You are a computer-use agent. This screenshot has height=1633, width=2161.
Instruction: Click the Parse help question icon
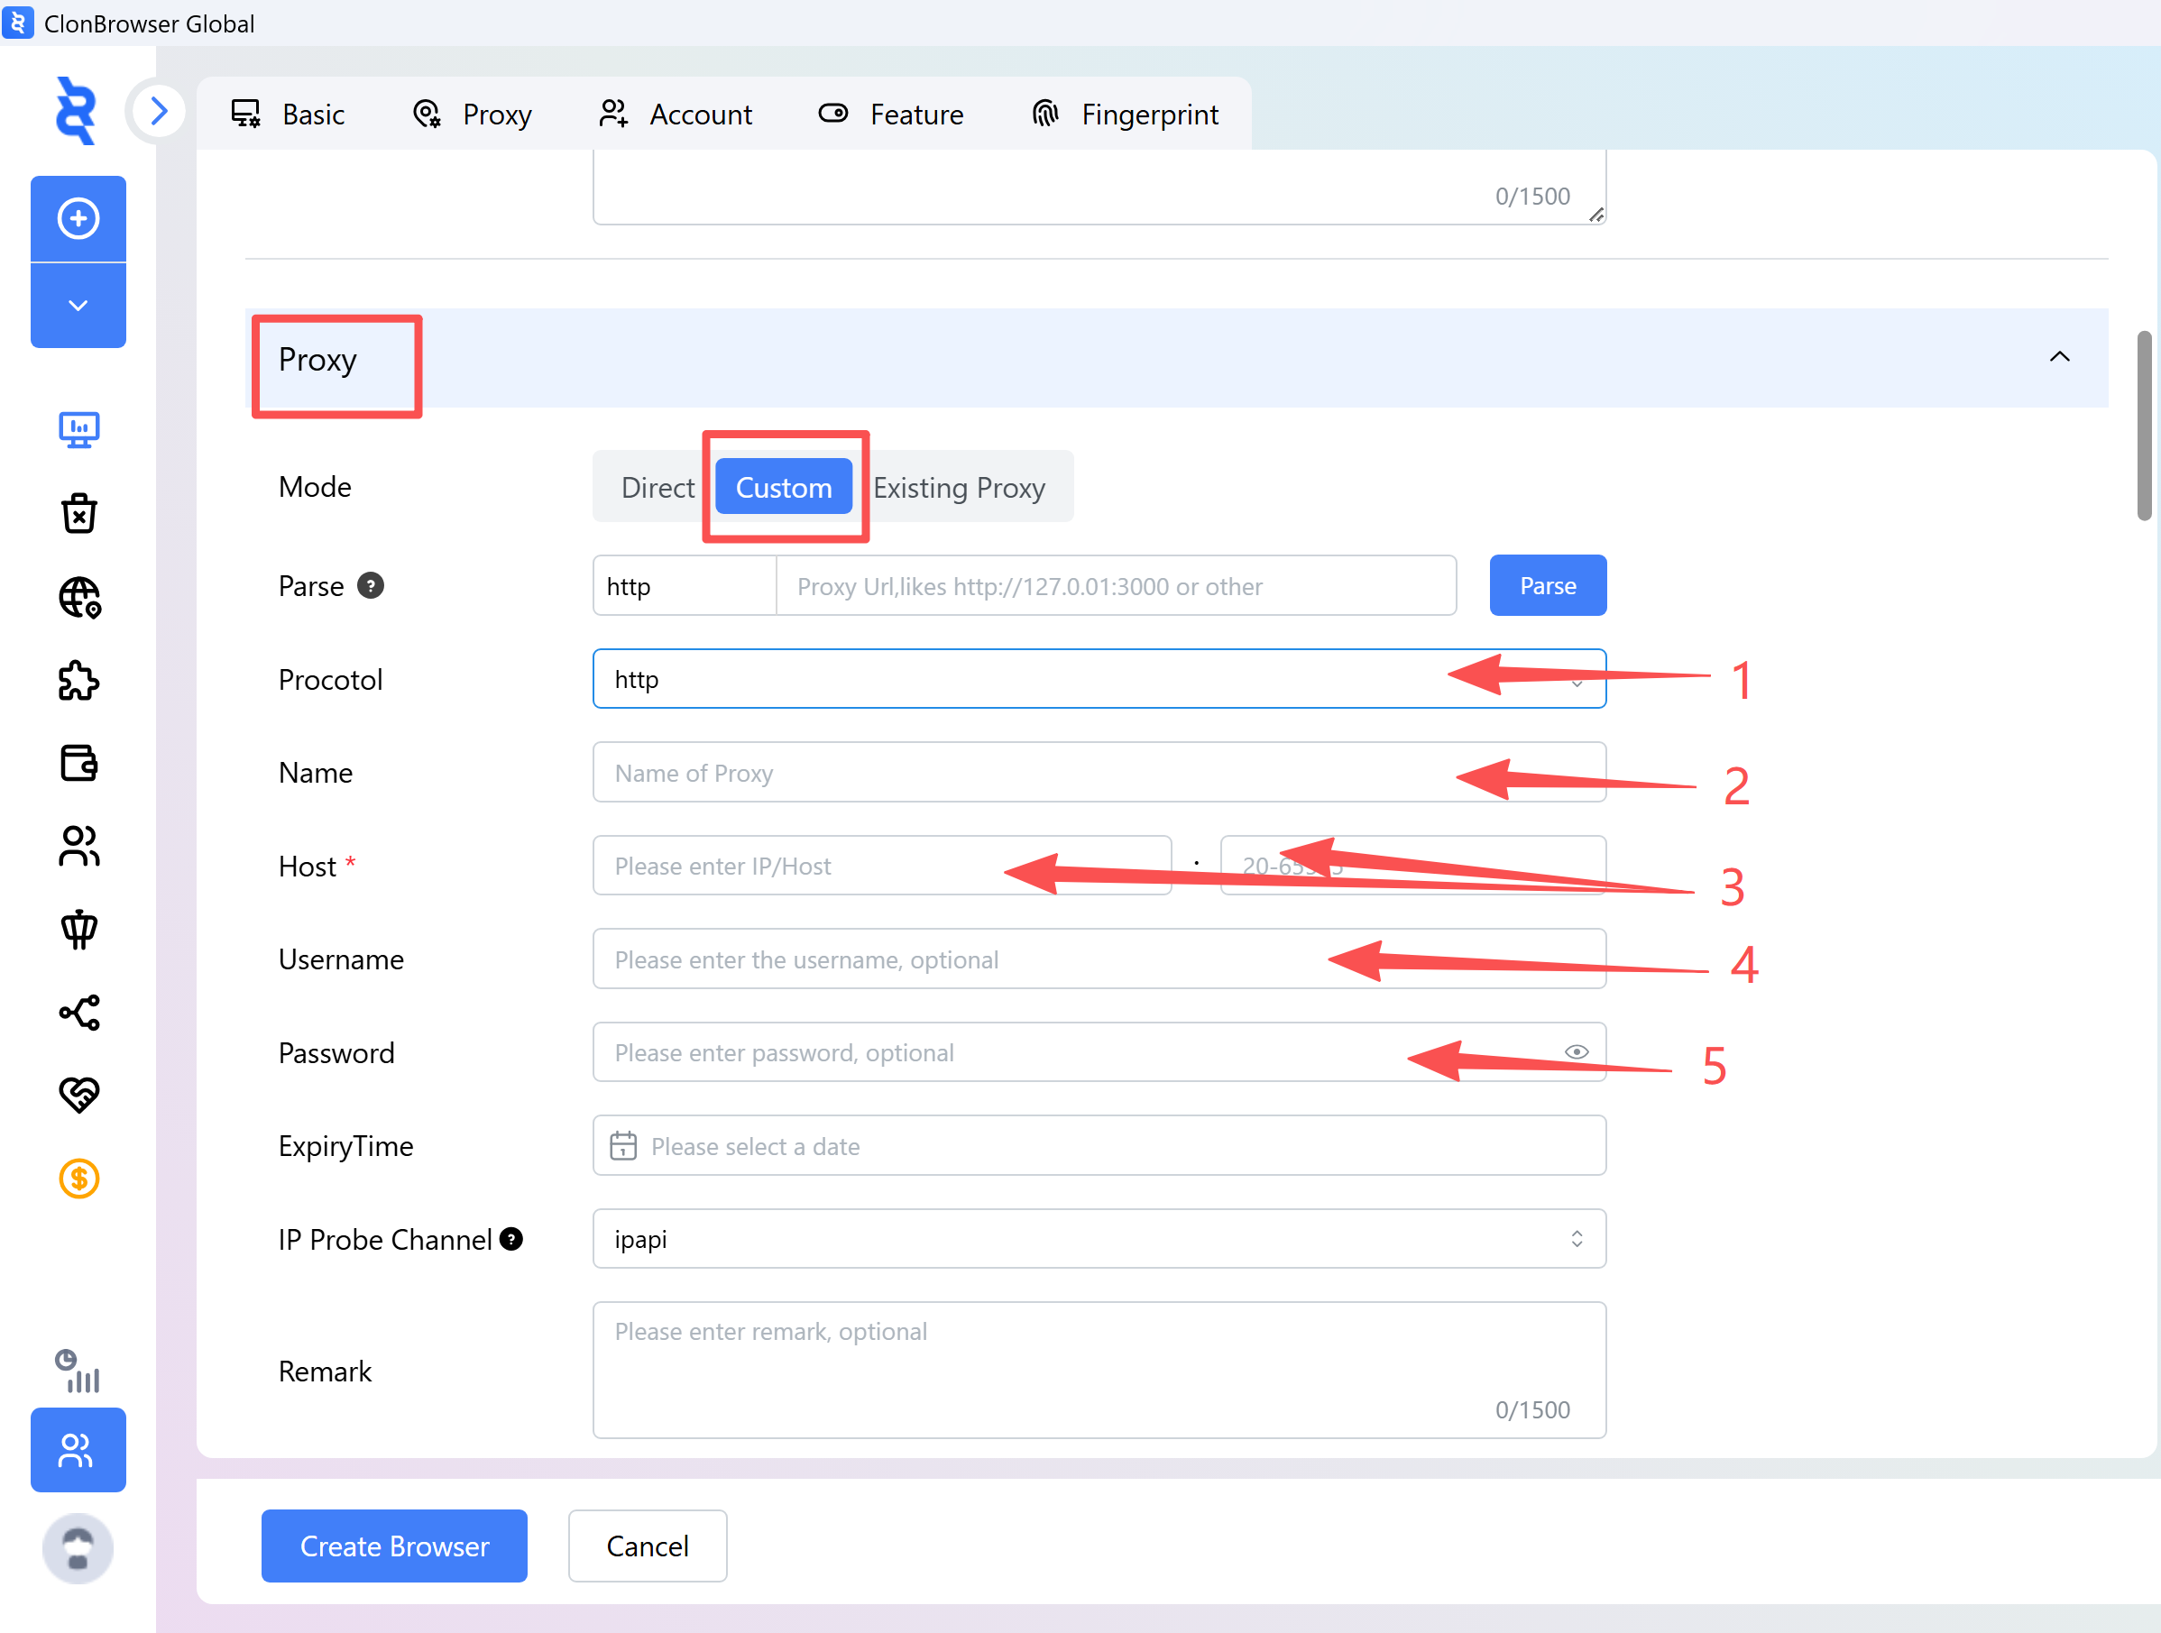click(371, 585)
